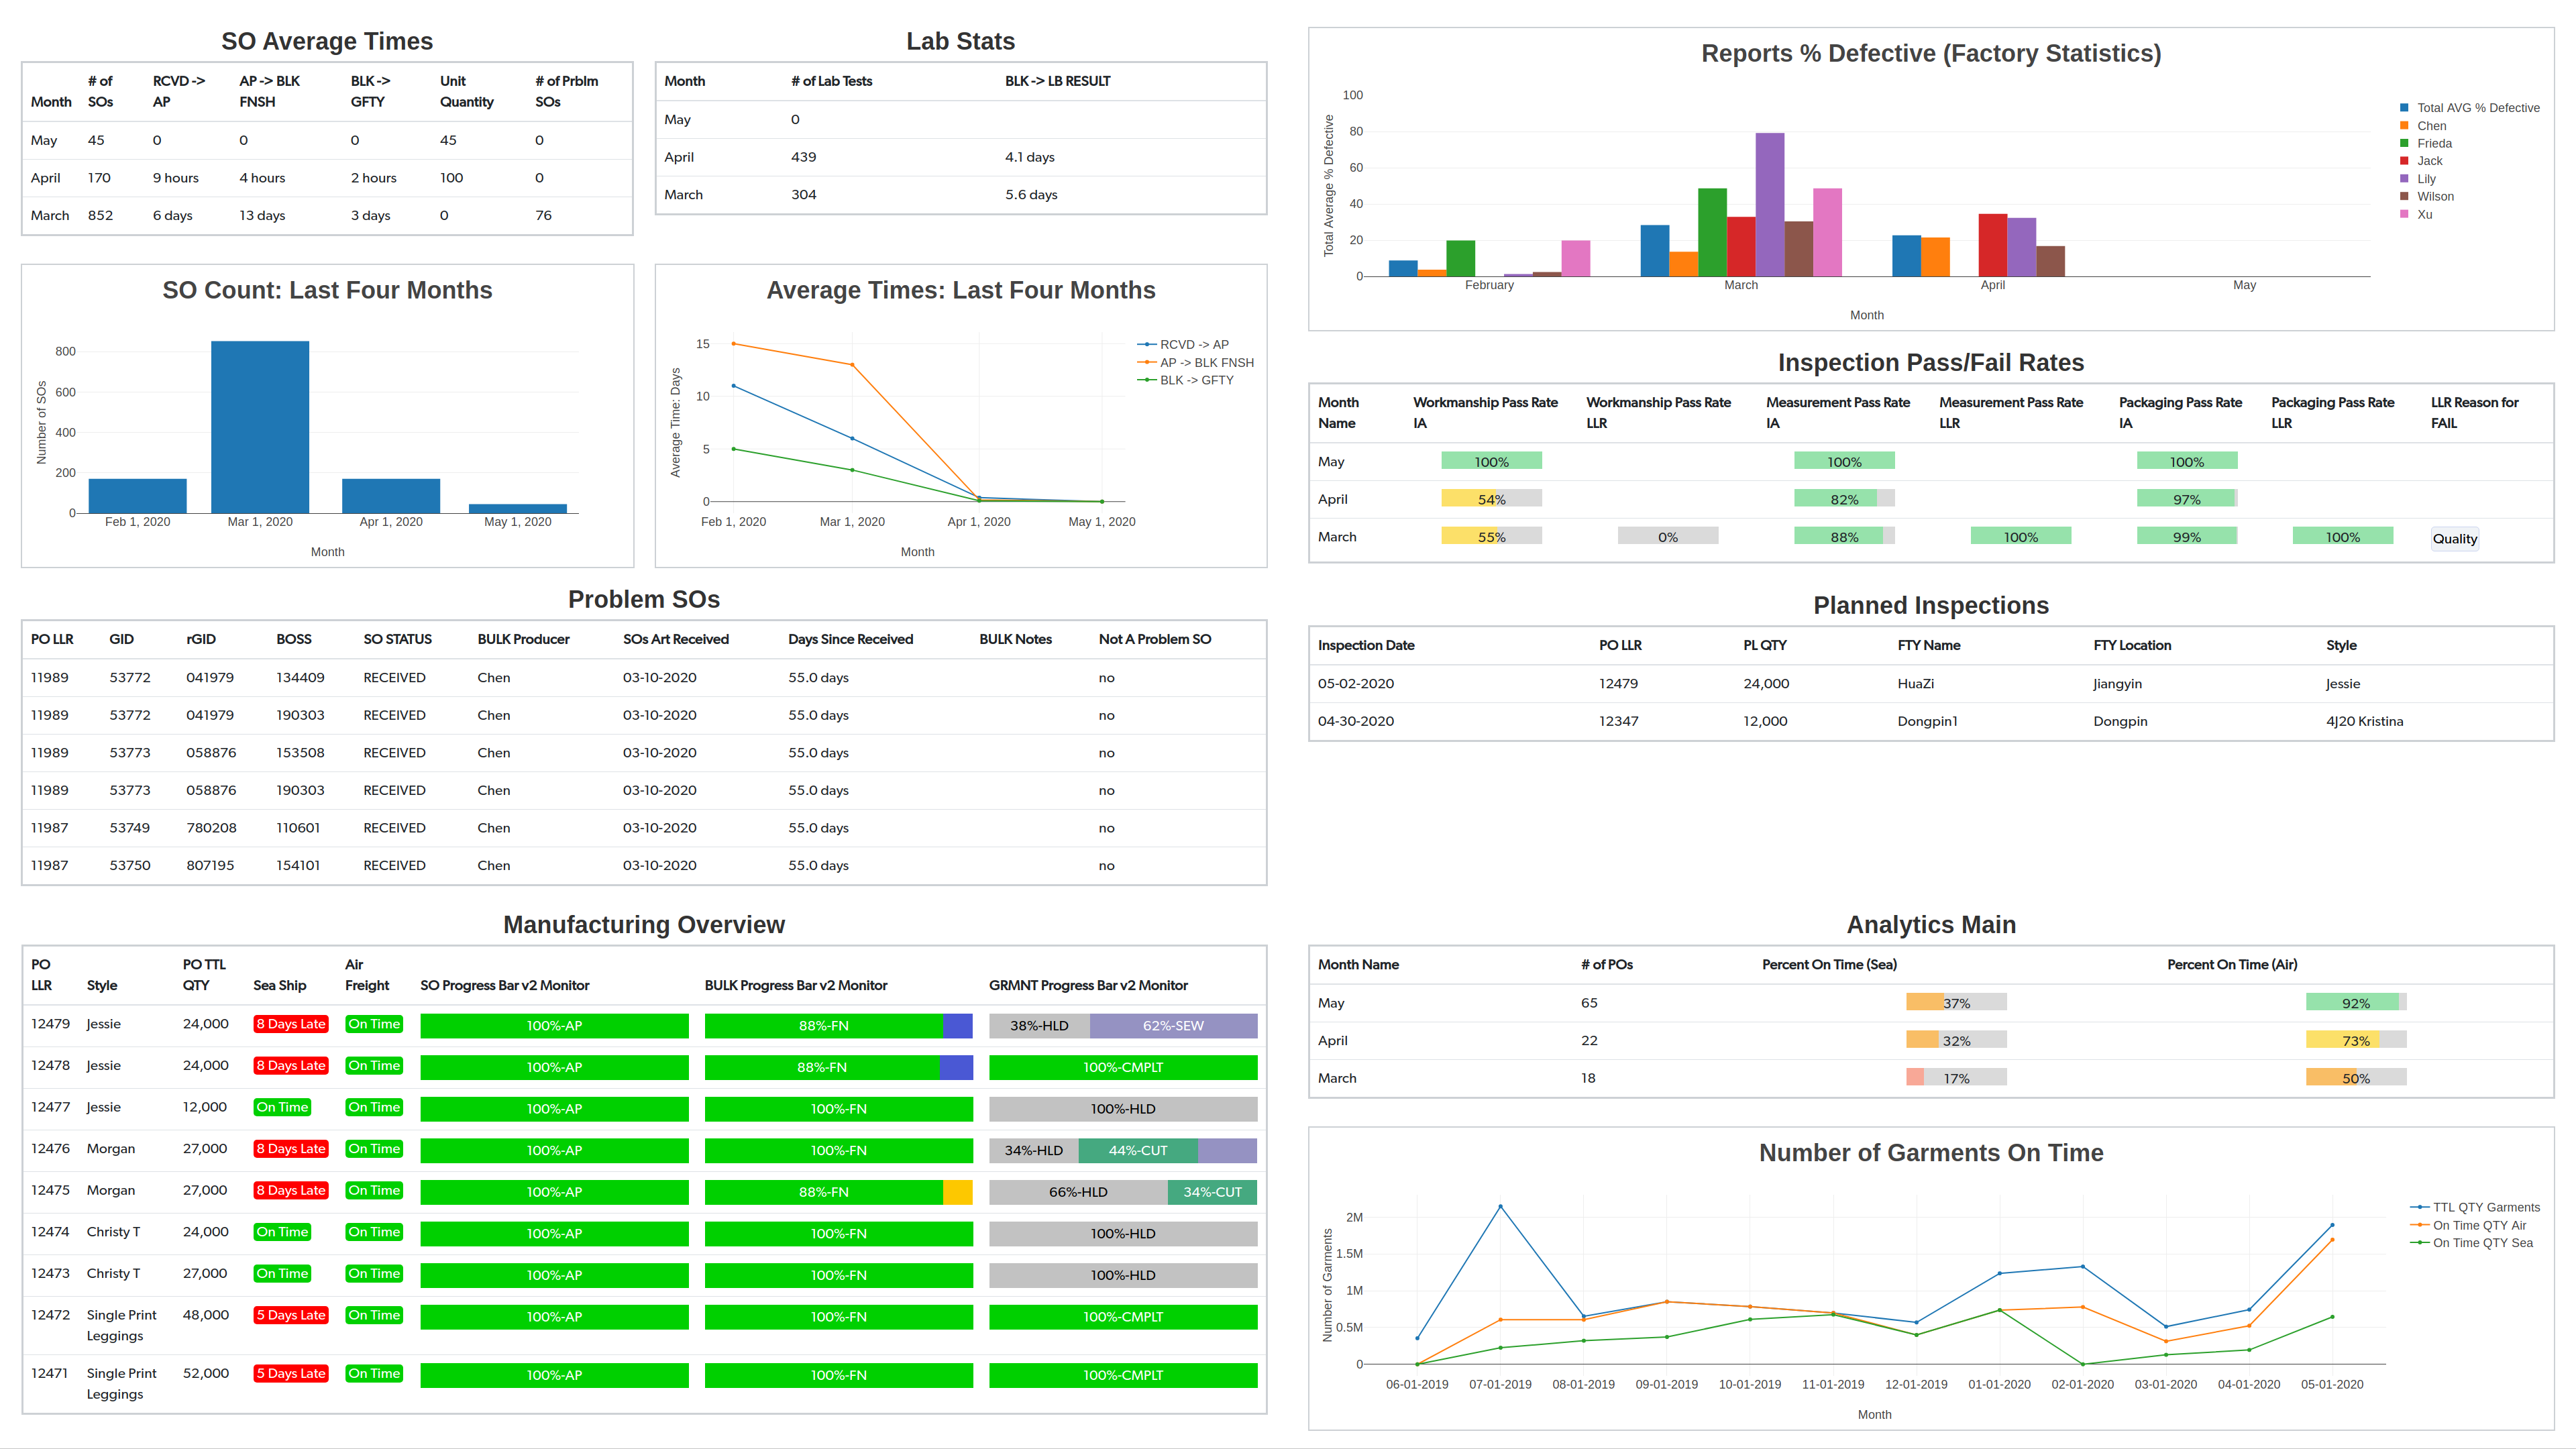2576x1449 pixels.
Task: Hide the Lily series in legend
Action: pyautogui.click(x=2426, y=179)
